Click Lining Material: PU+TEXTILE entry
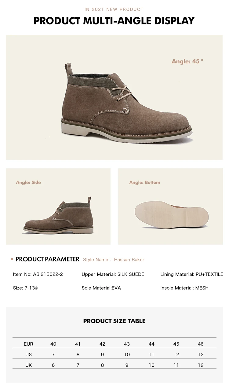229x390 pixels. click(x=192, y=274)
